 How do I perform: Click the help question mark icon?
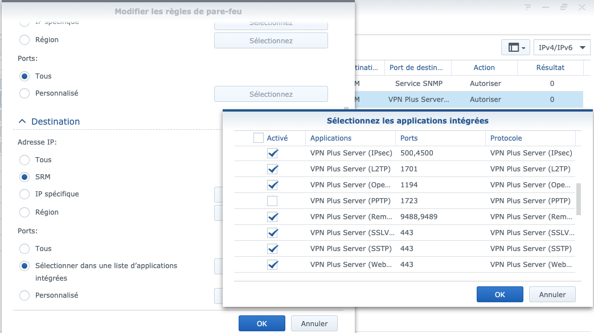527,7
